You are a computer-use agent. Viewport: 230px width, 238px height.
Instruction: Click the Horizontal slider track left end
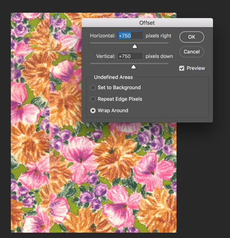(91, 43)
